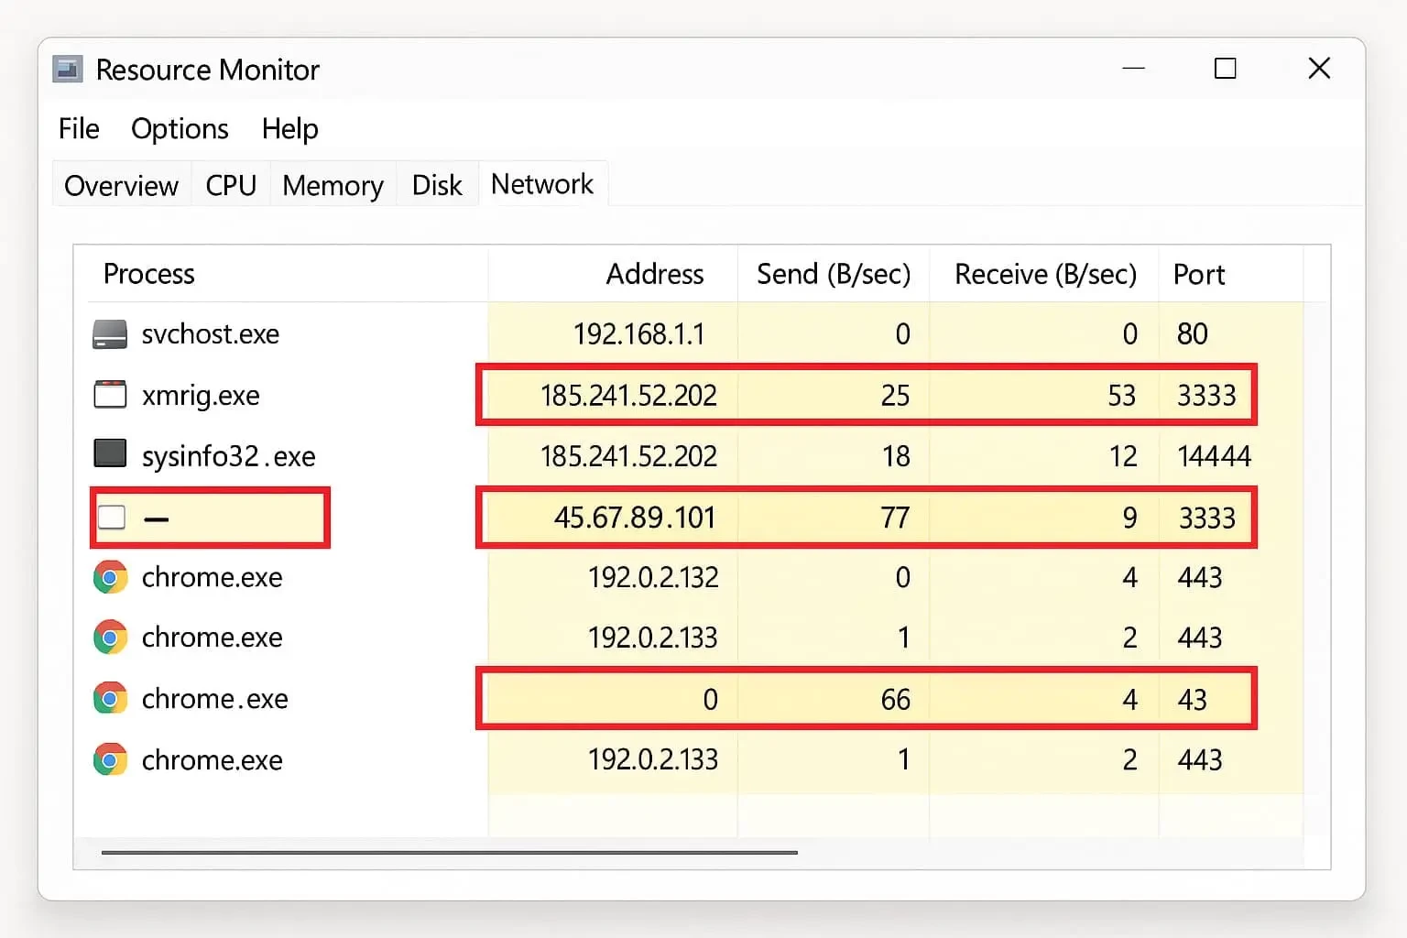The width and height of the screenshot is (1407, 938).
Task: Click the horizontal scrollbar under the table
Action: coord(449,852)
